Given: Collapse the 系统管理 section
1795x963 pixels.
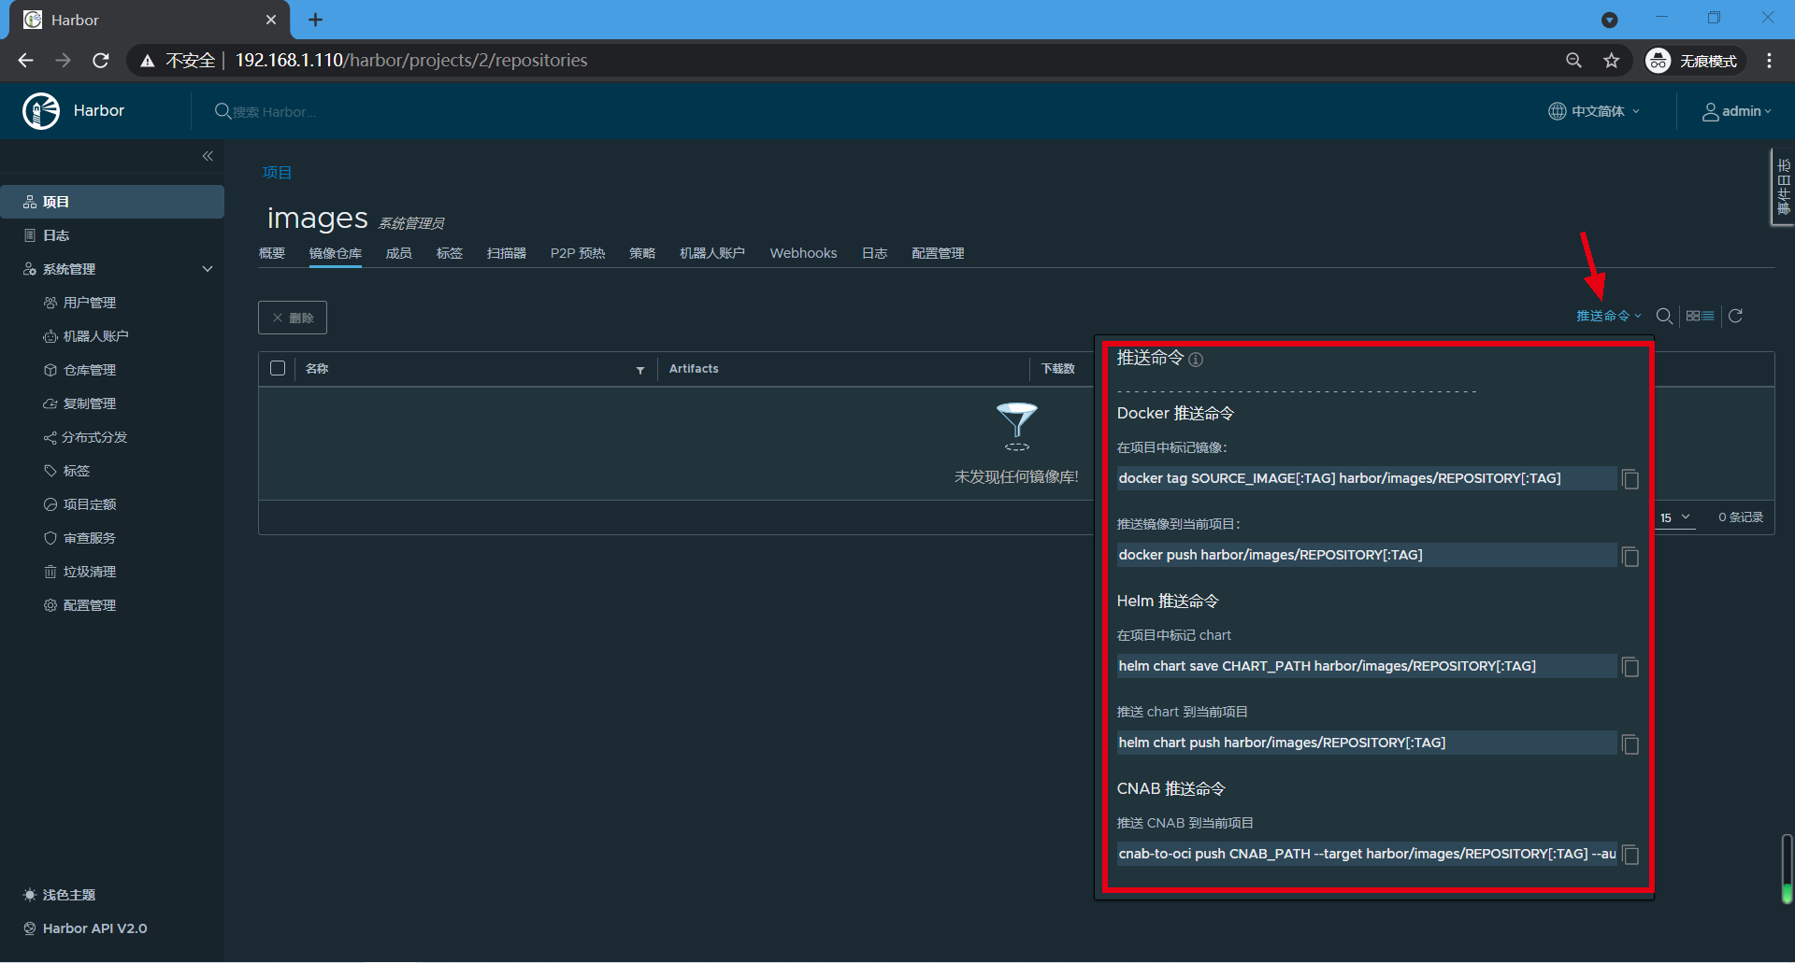Looking at the screenshot, I should [208, 269].
